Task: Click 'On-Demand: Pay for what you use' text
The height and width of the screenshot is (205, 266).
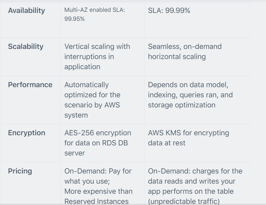Action: [x=98, y=176]
